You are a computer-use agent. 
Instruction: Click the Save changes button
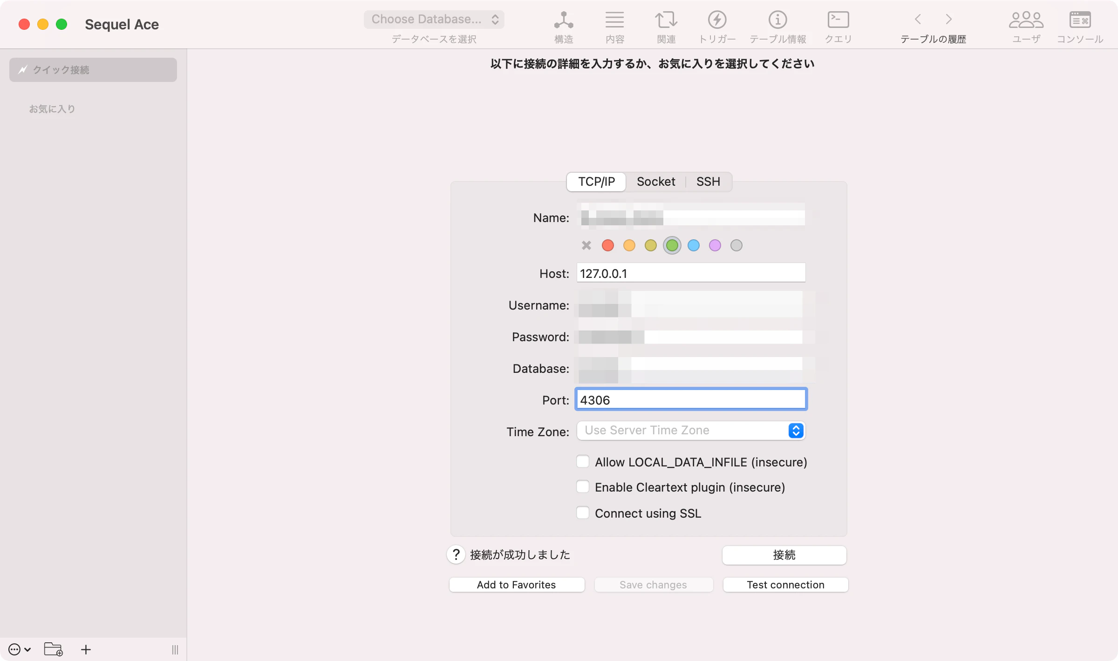654,585
